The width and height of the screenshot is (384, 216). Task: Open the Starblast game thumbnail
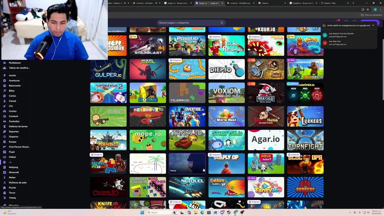(x=148, y=46)
